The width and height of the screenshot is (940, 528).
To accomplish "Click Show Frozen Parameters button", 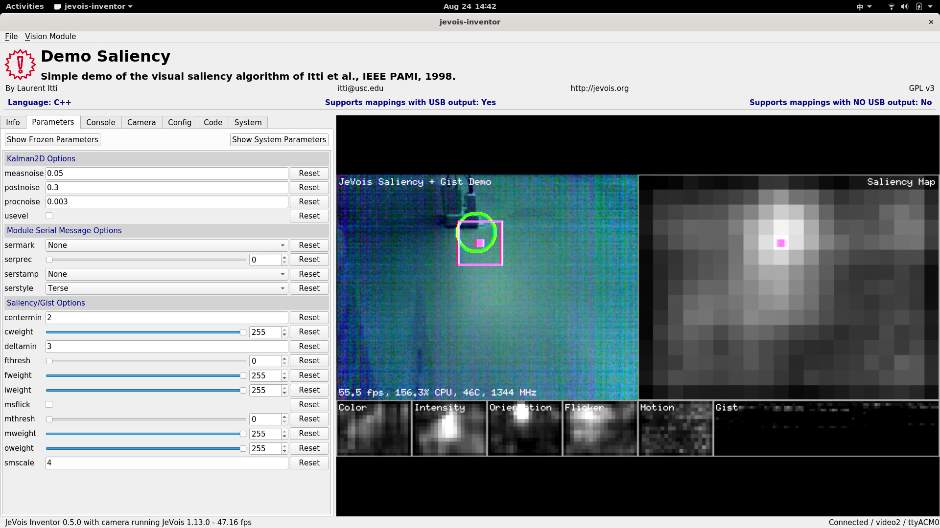I will click(52, 139).
